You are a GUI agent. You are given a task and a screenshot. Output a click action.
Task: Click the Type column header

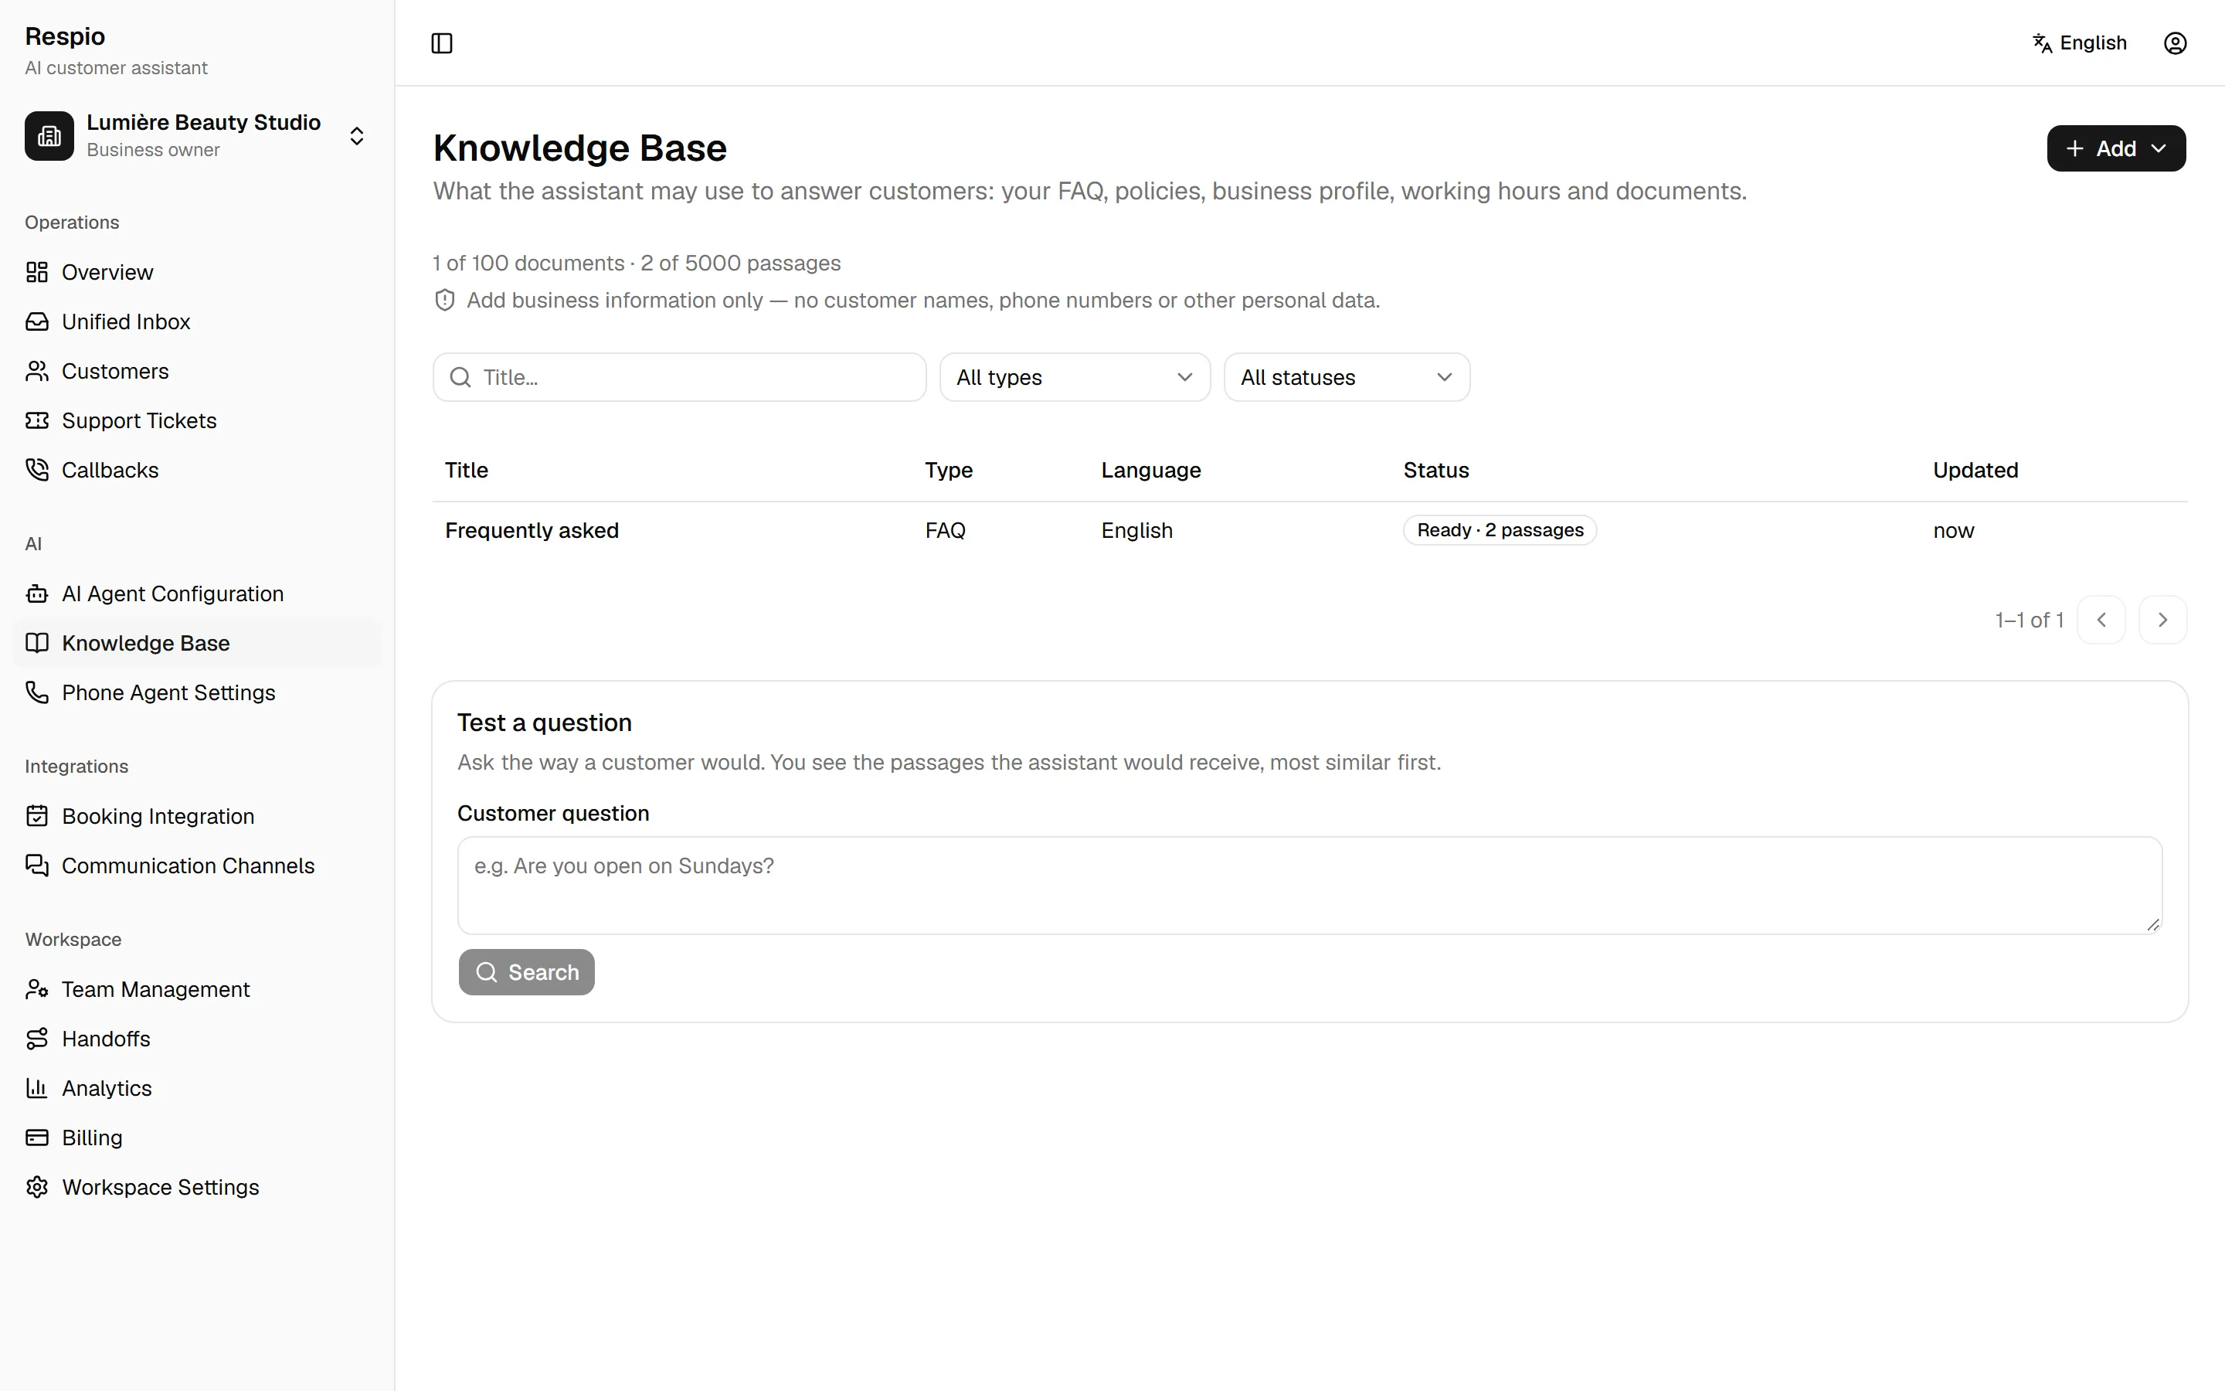(948, 470)
